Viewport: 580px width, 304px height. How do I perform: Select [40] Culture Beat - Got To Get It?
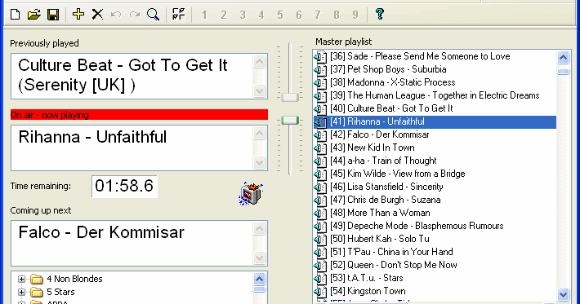(x=392, y=108)
